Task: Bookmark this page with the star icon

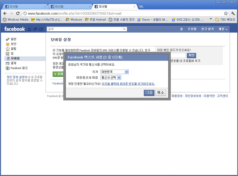Action: click(226, 14)
